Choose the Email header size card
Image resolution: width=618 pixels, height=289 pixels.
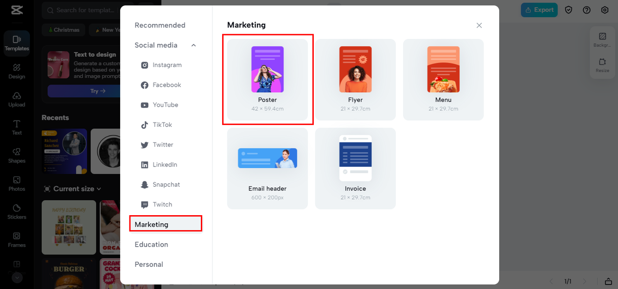(x=267, y=168)
